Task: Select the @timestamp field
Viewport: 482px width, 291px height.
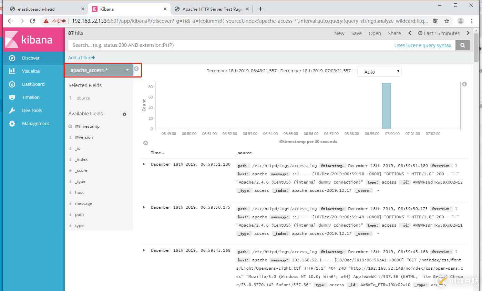Action: [87, 126]
